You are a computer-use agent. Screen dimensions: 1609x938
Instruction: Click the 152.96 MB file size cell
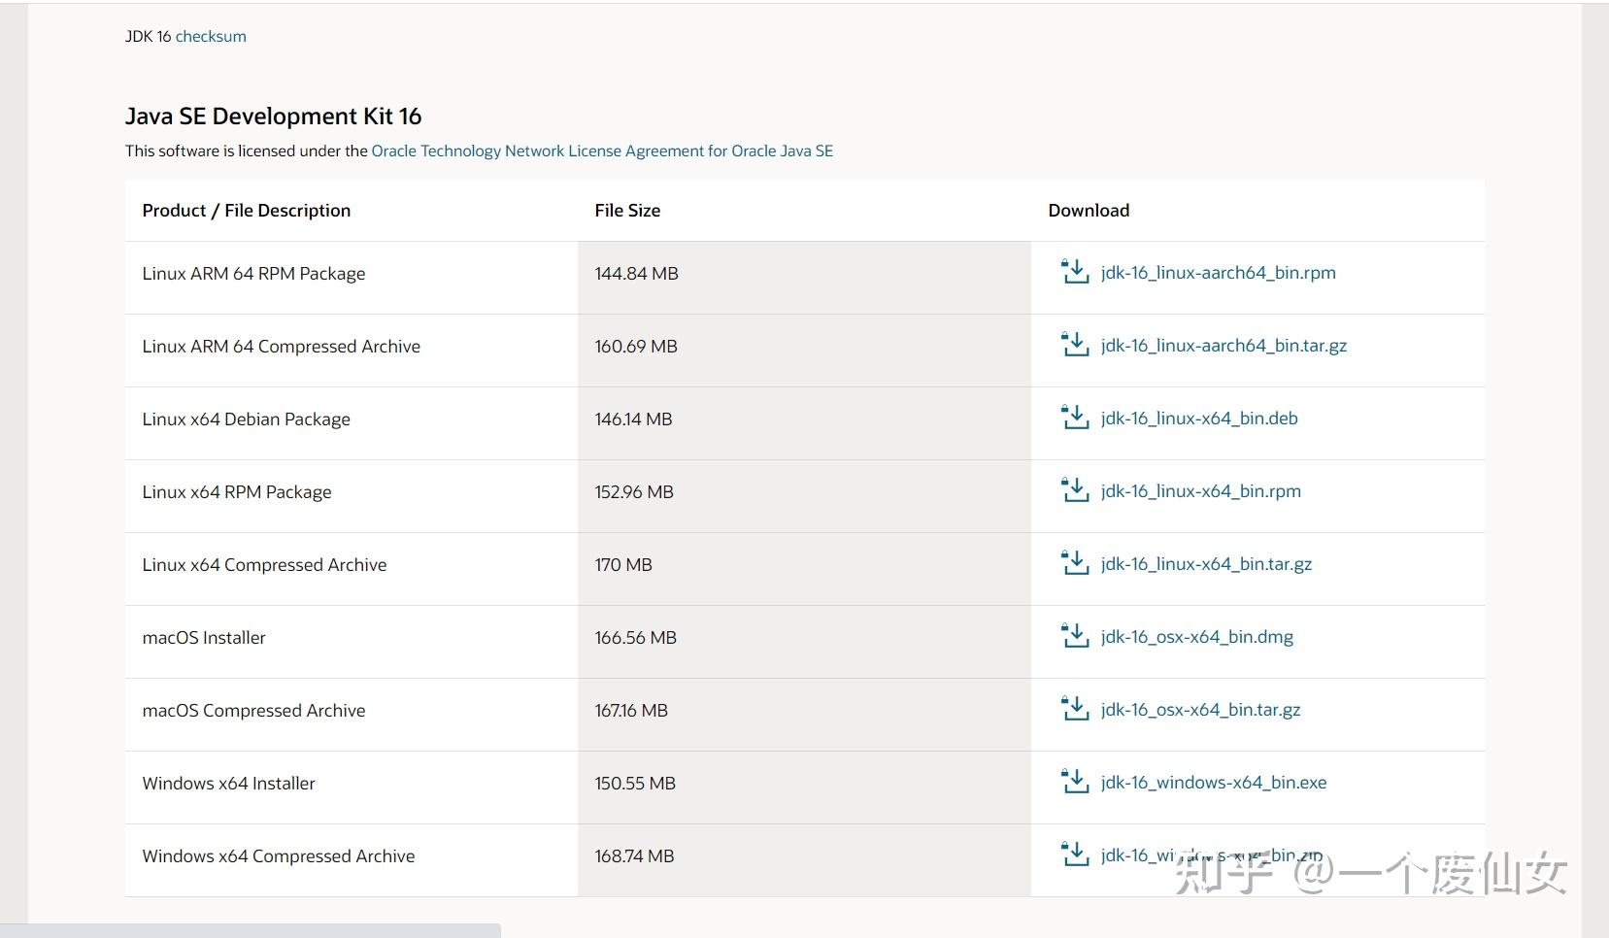804,496
